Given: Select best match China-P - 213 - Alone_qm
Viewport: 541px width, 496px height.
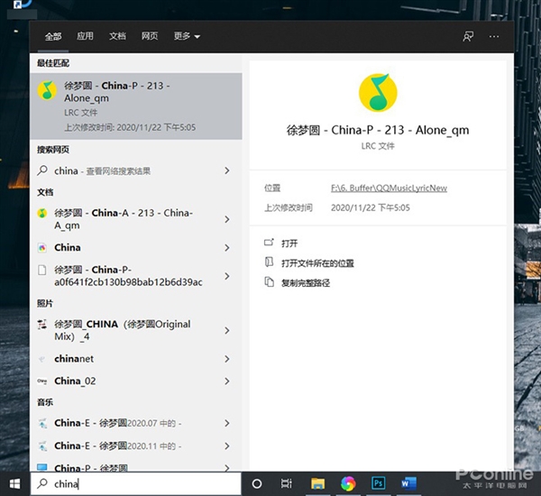Looking at the screenshot, I should [x=136, y=106].
